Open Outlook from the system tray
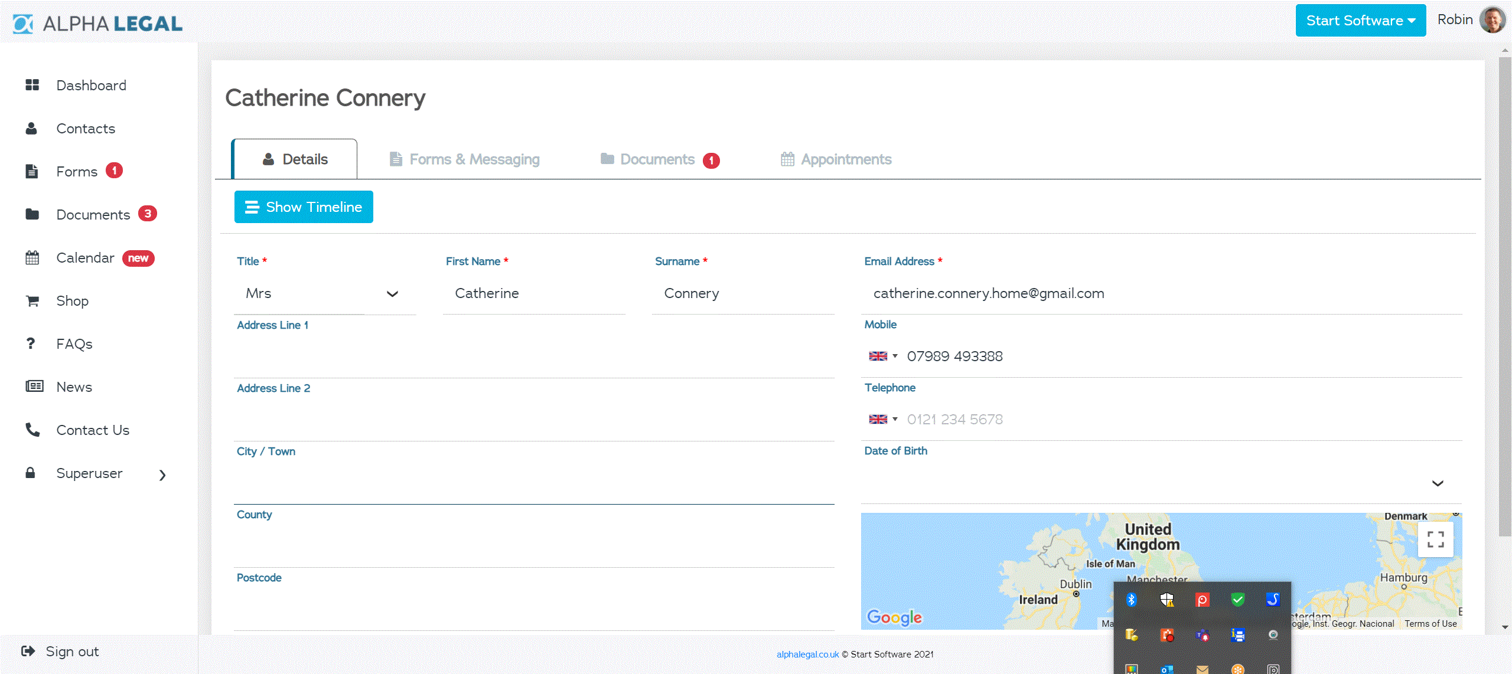This screenshot has height=674, width=1512. point(1166,670)
